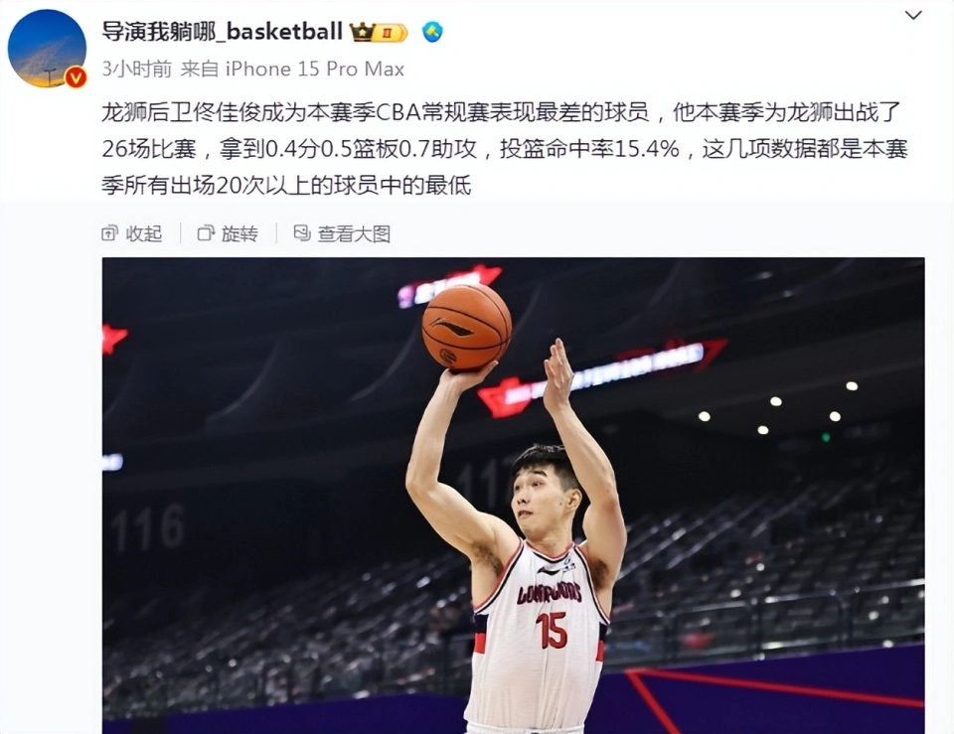This screenshot has width=954, height=734.
Task: Click the player's number 15 jersey
Action: click(552, 630)
